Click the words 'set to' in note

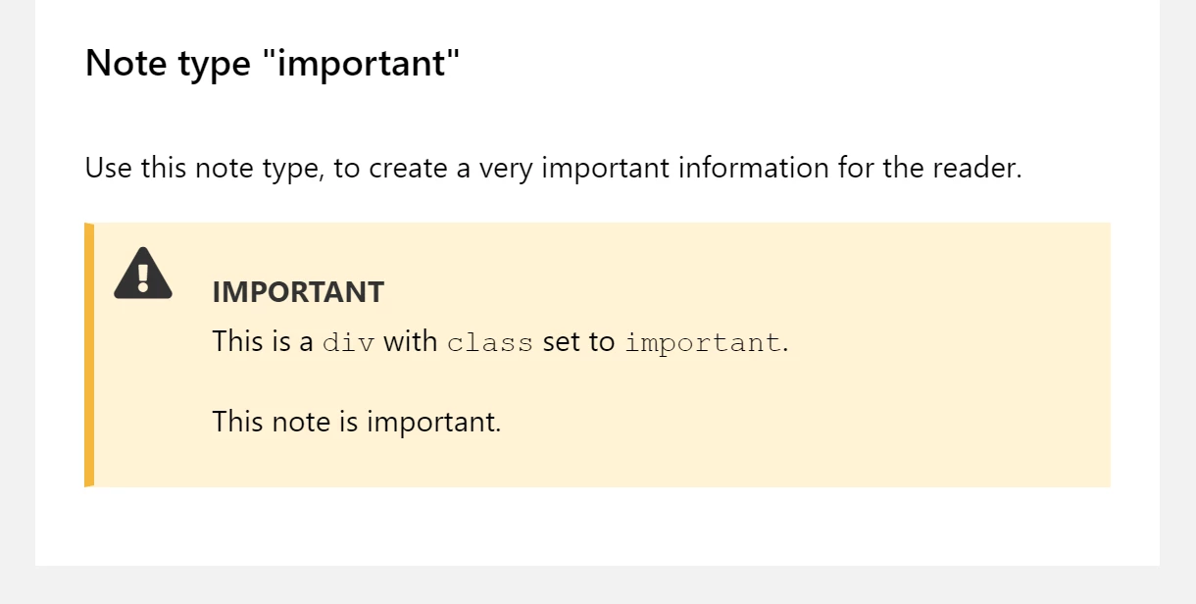pyautogui.click(x=578, y=342)
